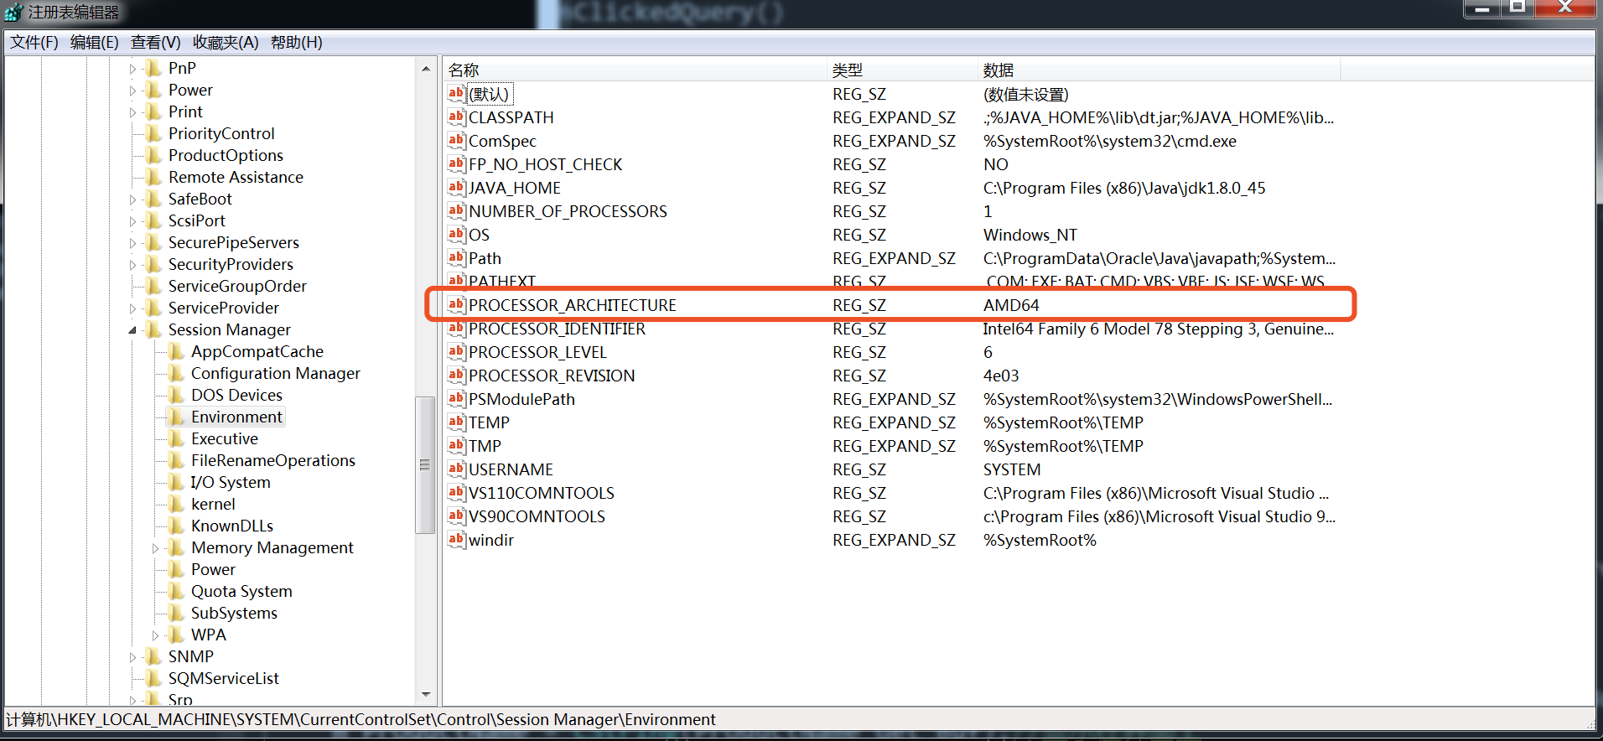Click the string value icon next to CLASSPATH
Image resolution: width=1603 pixels, height=741 pixels.
(x=456, y=117)
